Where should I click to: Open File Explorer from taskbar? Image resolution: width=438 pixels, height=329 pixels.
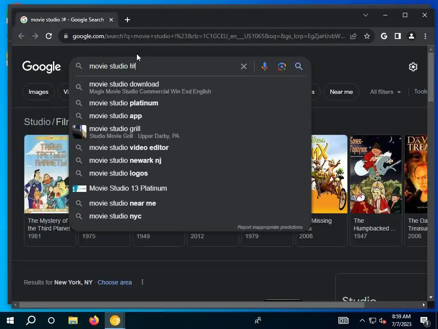[73, 320]
